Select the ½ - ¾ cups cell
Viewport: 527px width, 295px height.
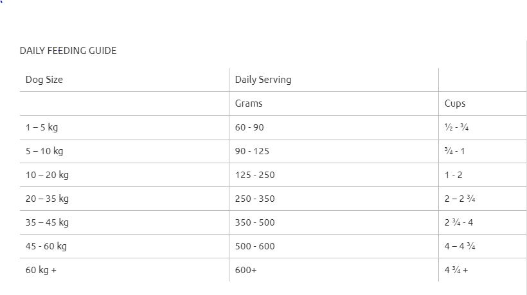pos(456,127)
